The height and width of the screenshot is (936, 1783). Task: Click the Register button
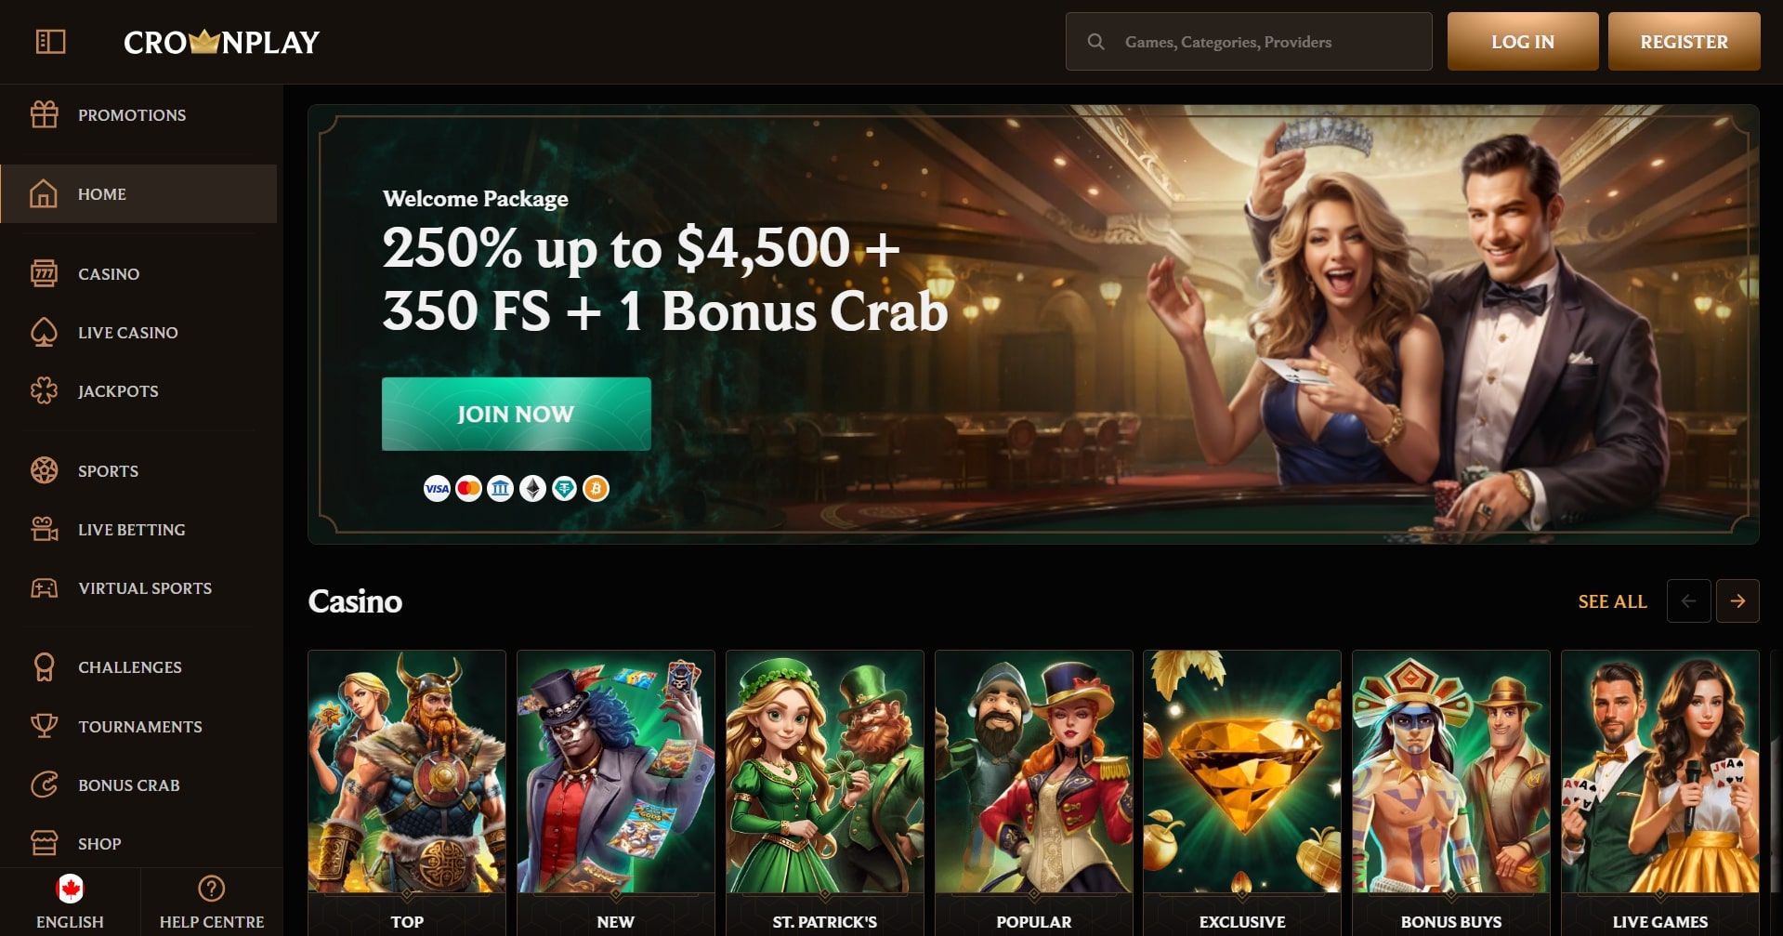pos(1684,42)
